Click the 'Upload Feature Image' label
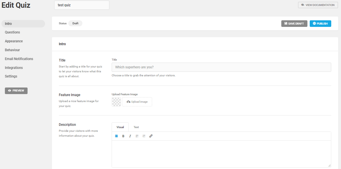Image resolution: width=341 pixels, height=169 pixels. click(x=125, y=94)
